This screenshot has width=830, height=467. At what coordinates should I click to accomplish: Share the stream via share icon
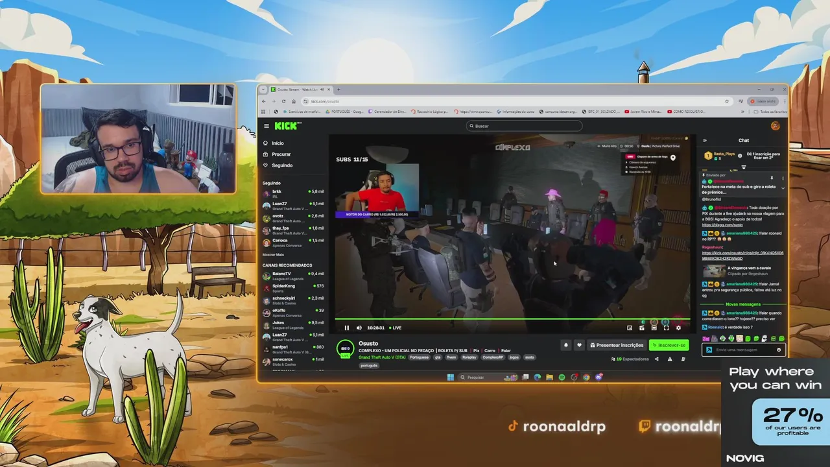656,359
